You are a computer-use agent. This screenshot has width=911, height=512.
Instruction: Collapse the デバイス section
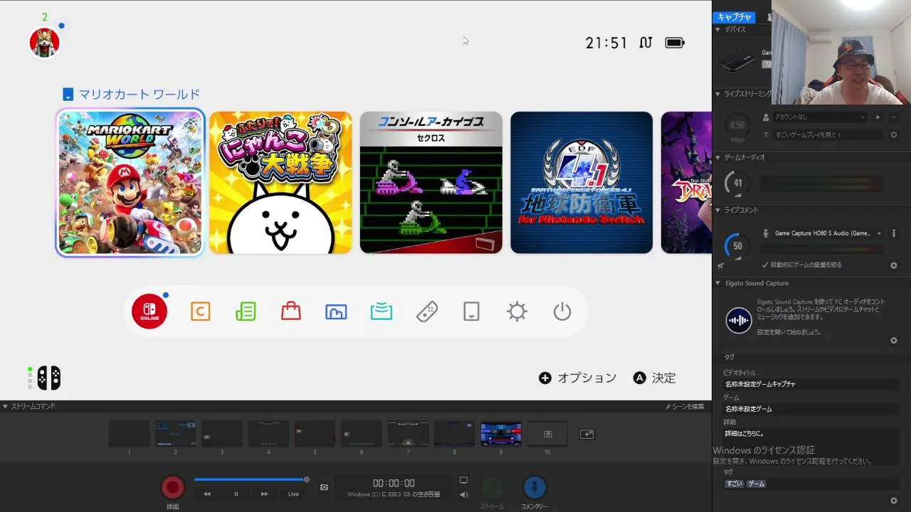[717, 30]
